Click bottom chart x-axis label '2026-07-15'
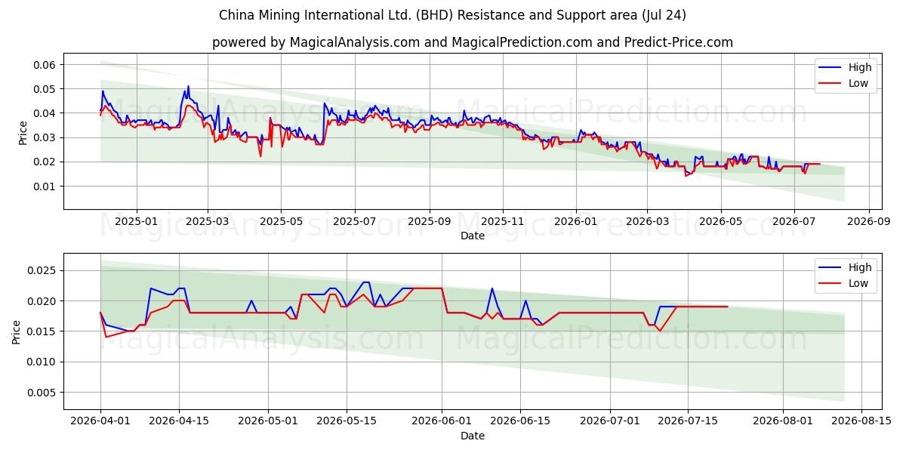The width and height of the screenshot is (906, 453). coord(689,422)
